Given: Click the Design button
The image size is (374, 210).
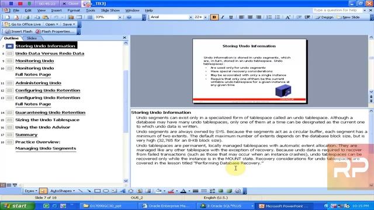Looking at the screenshot, I should coord(324,17).
